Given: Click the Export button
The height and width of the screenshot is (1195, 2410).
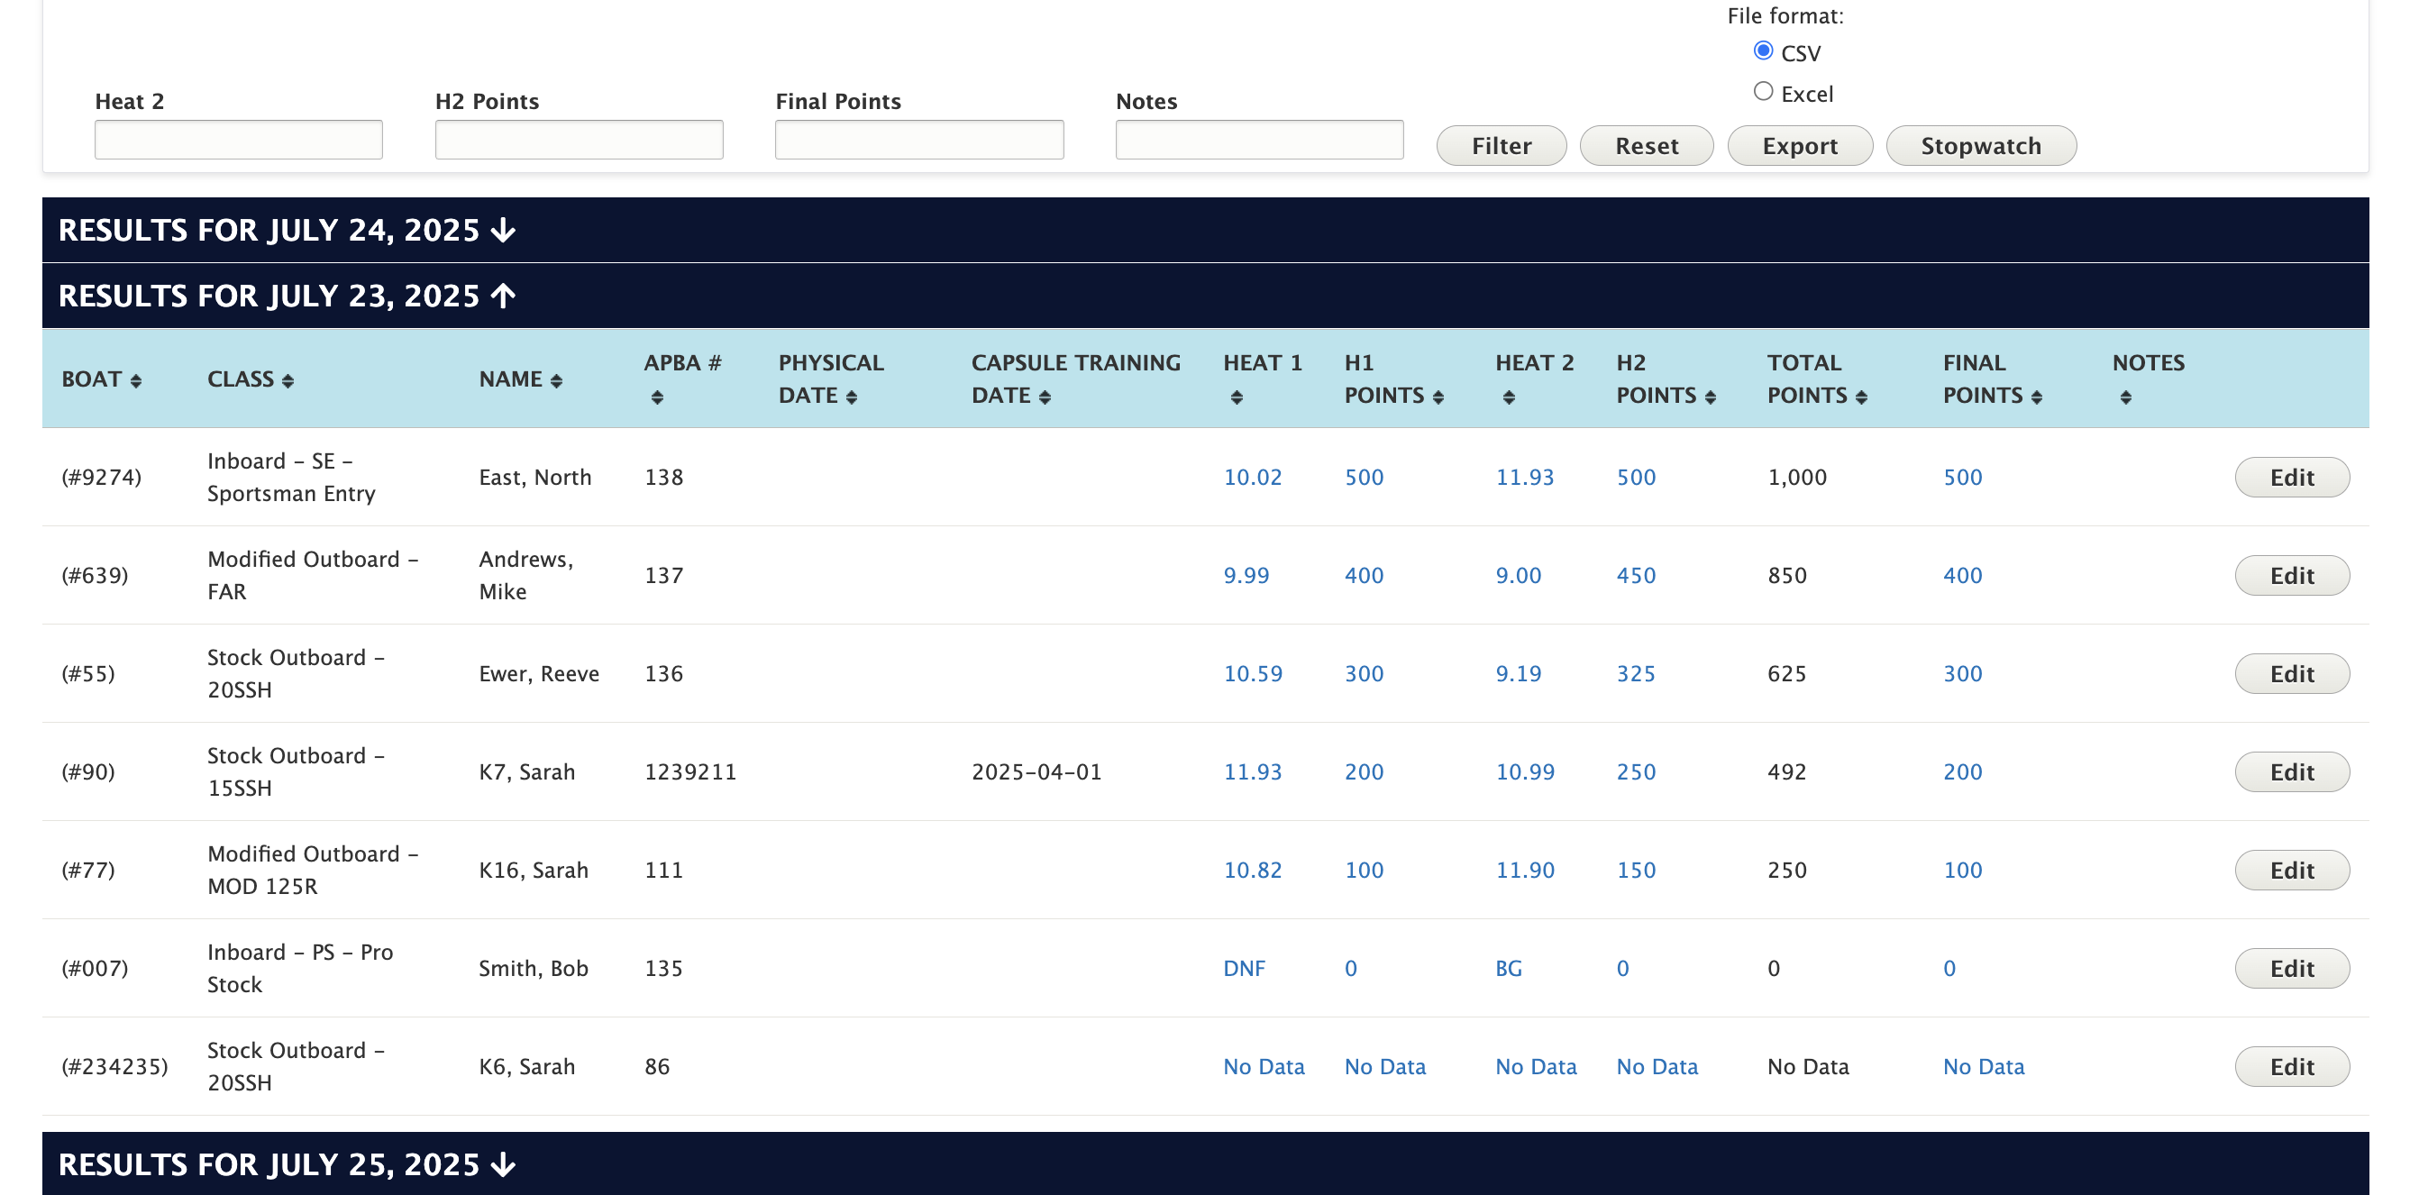Looking at the screenshot, I should [x=1799, y=146].
